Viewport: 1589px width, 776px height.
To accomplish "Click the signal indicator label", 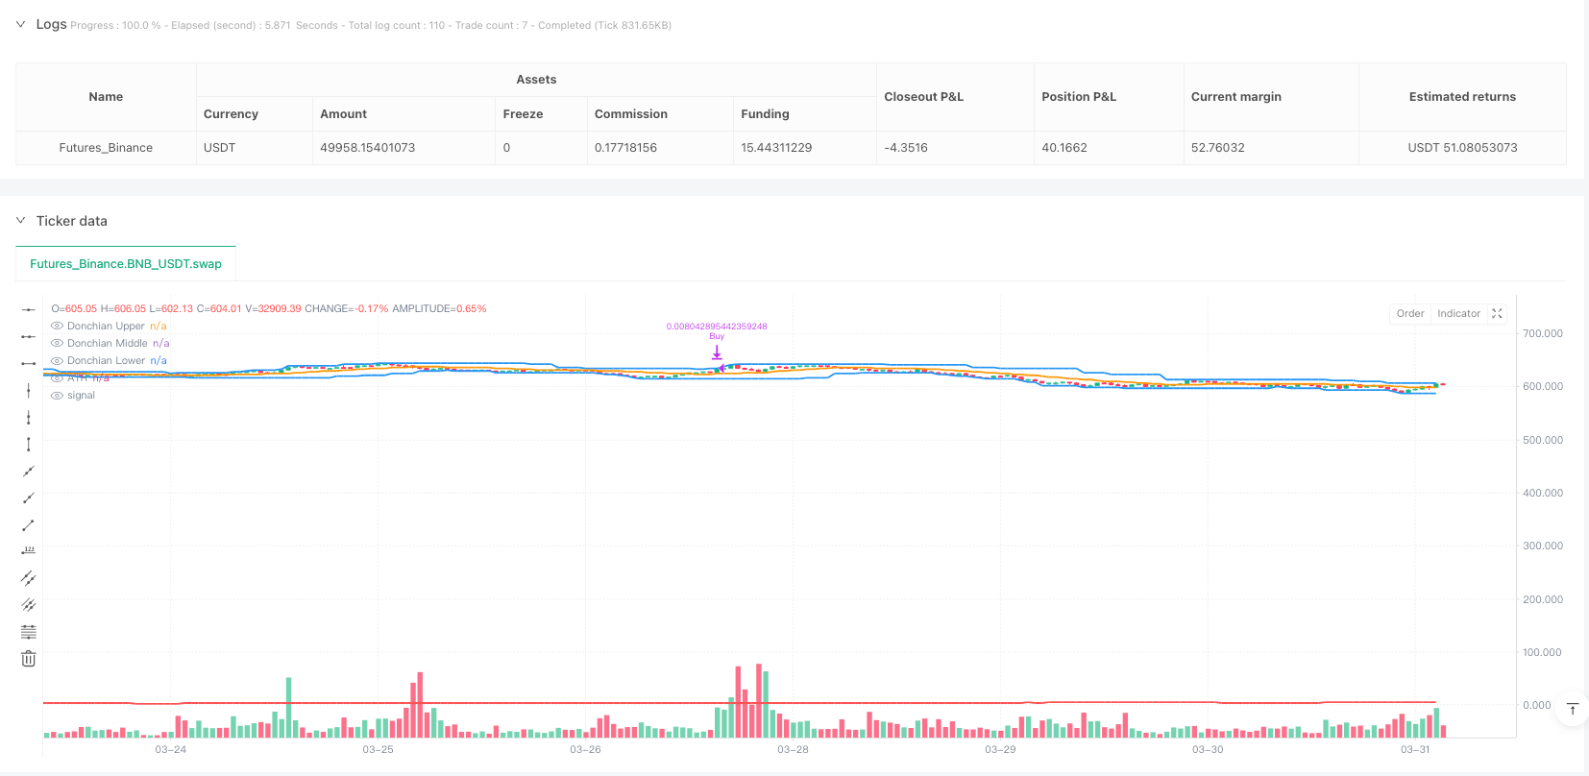I will (x=81, y=396).
